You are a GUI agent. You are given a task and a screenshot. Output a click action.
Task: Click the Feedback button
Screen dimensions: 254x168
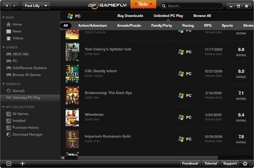click(190, 163)
